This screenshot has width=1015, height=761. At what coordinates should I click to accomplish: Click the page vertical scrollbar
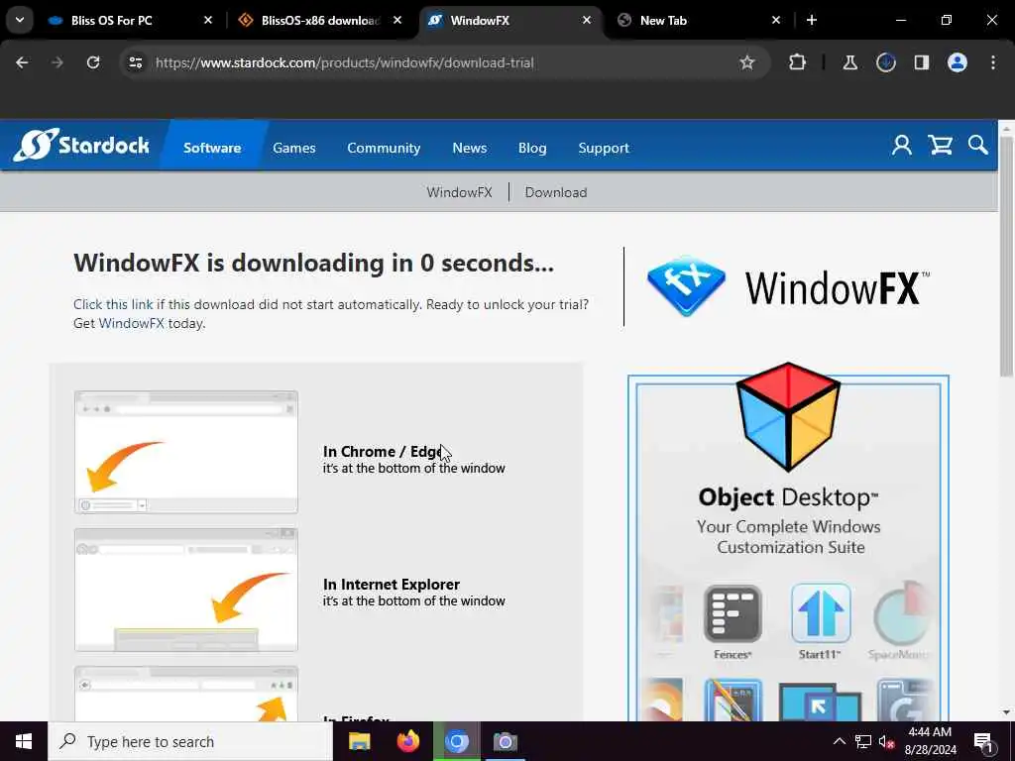(x=1006, y=256)
